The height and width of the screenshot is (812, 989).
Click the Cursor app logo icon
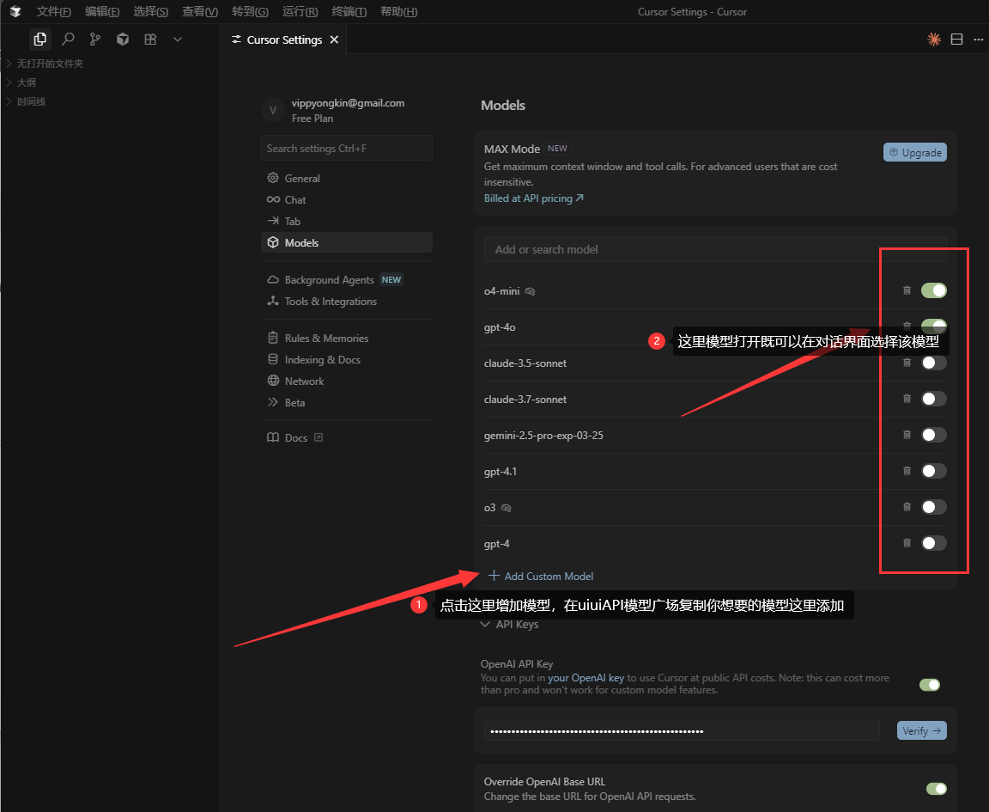[15, 11]
